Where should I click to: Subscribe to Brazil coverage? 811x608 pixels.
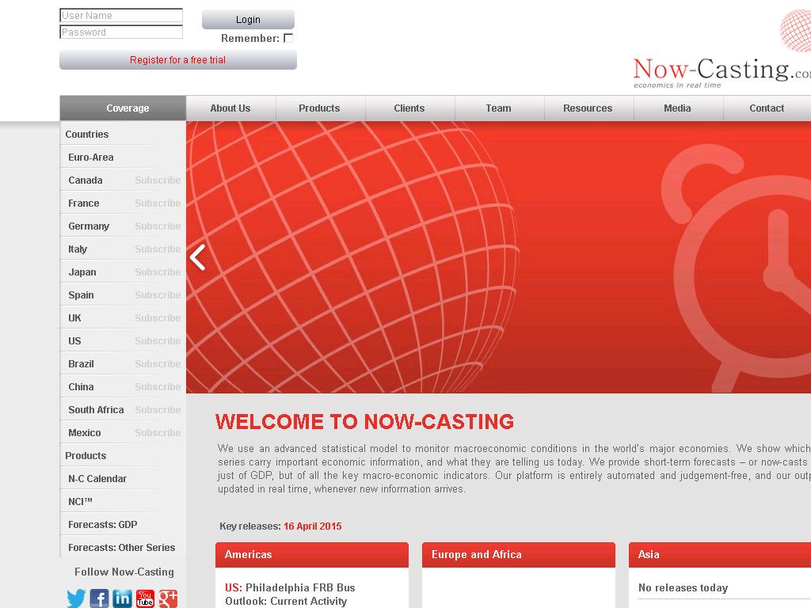tap(158, 364)
